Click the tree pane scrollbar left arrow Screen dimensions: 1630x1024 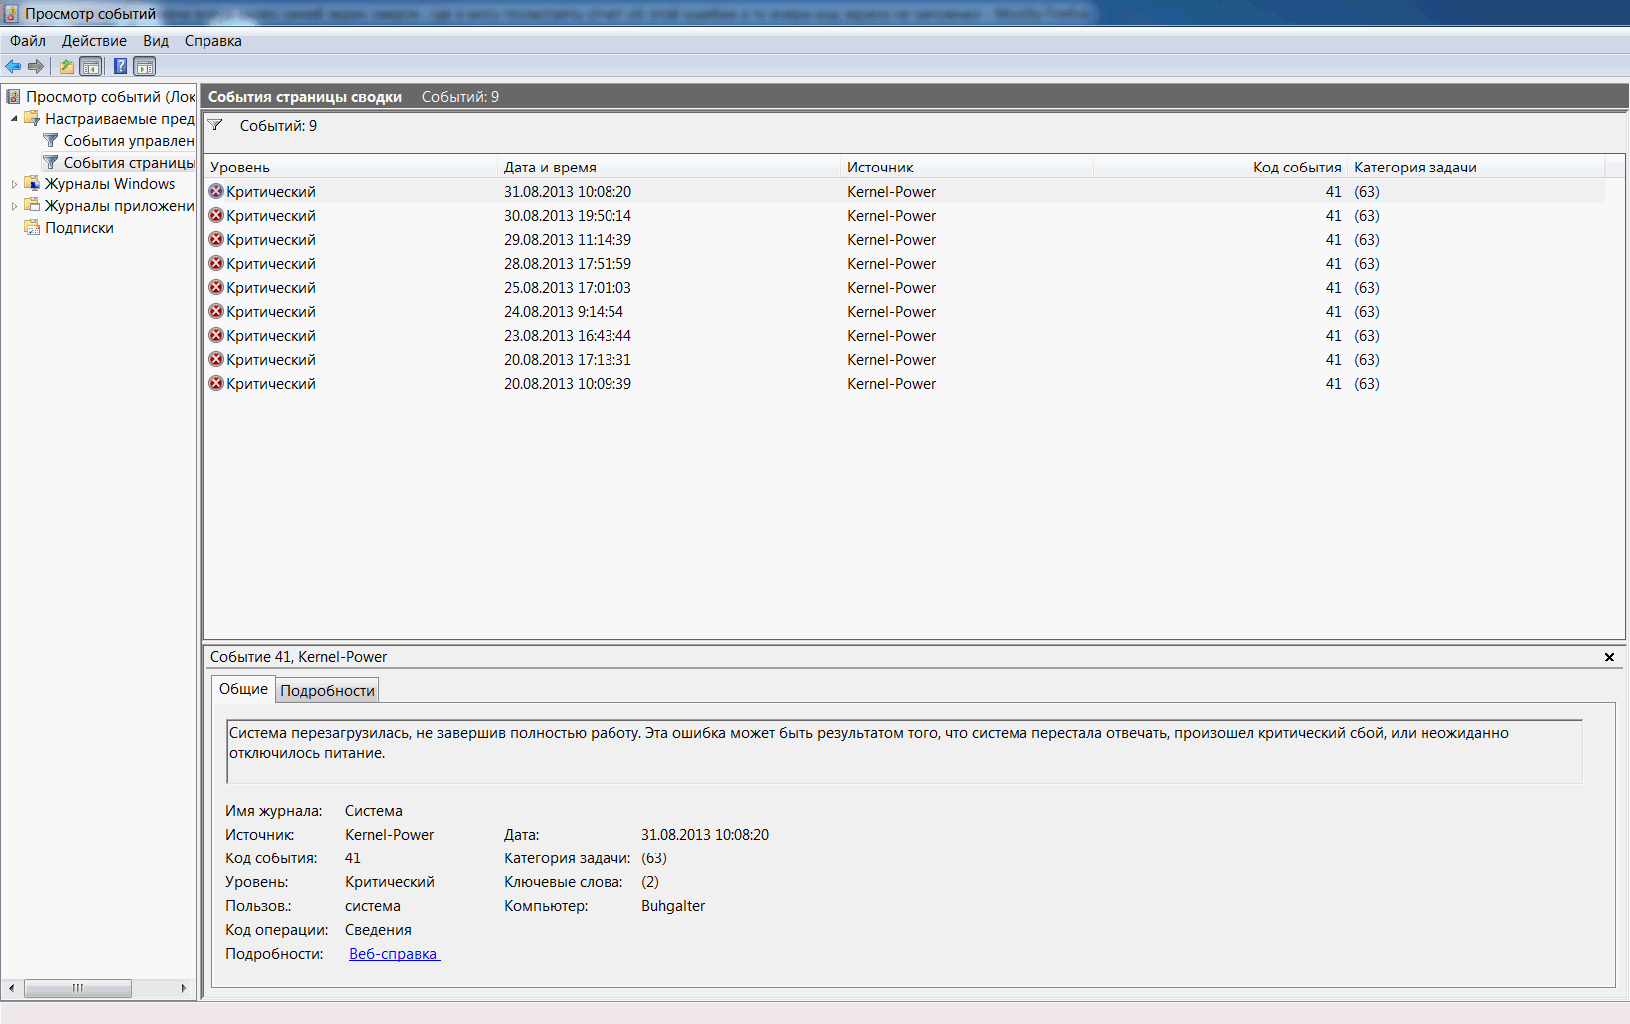(x=11, y=989)
